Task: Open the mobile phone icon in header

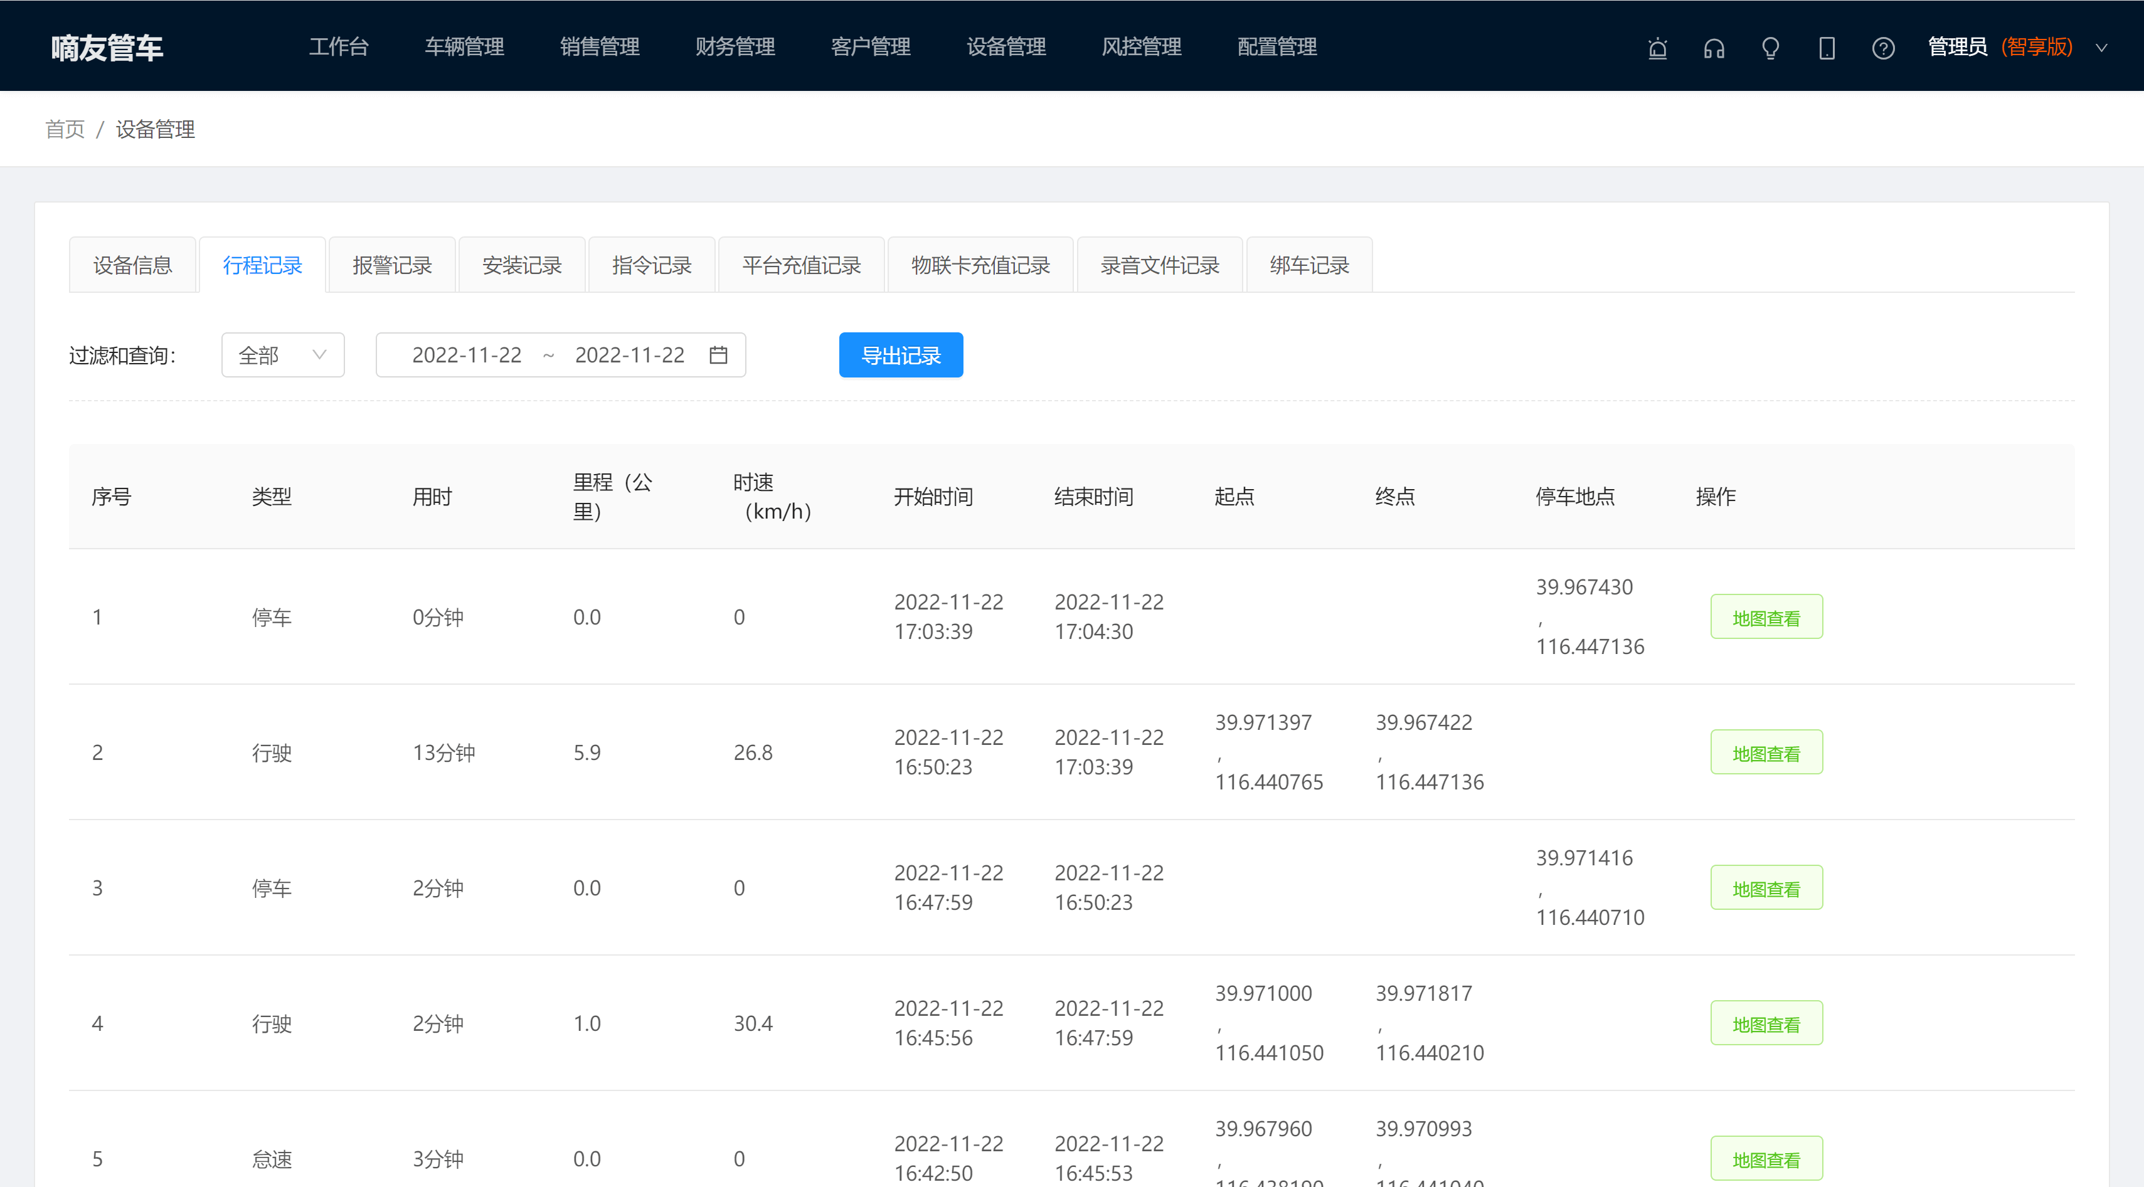Action: 1827,48
